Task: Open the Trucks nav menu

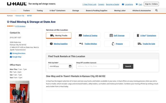Action: click(13, 11)
